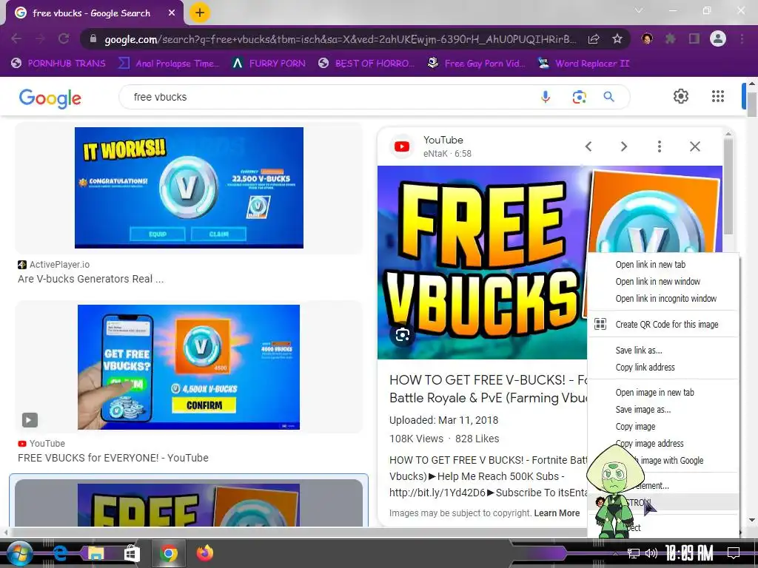Open File Explorer from taskbar

[95, 553]
